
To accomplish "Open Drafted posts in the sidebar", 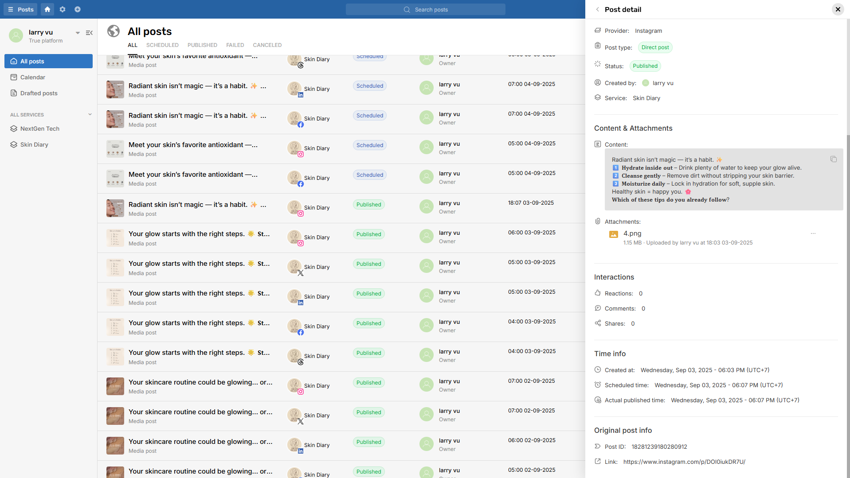I will pos(39,93).
